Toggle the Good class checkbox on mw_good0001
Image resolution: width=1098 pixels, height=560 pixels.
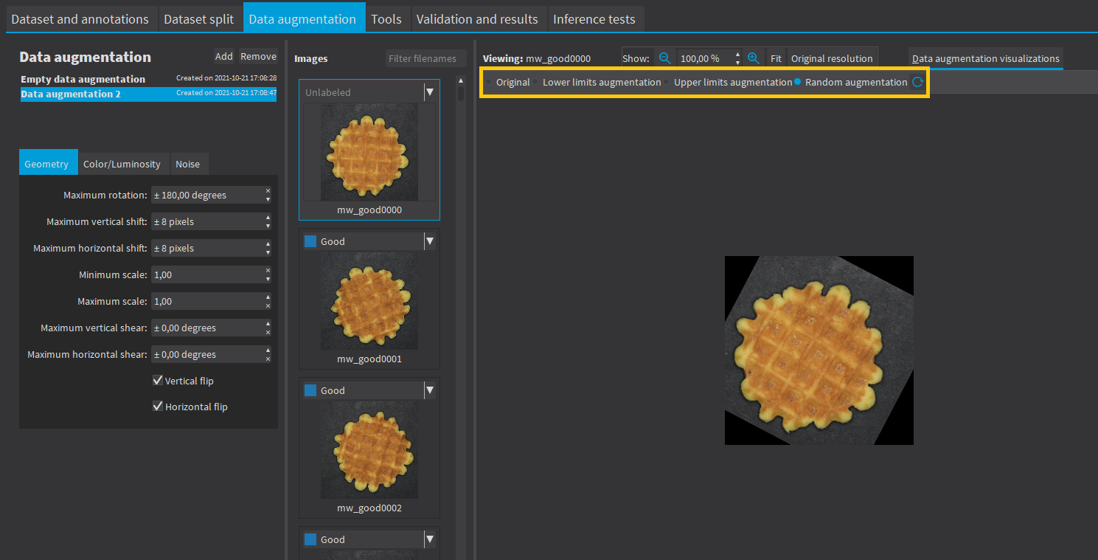pos(310,241)
